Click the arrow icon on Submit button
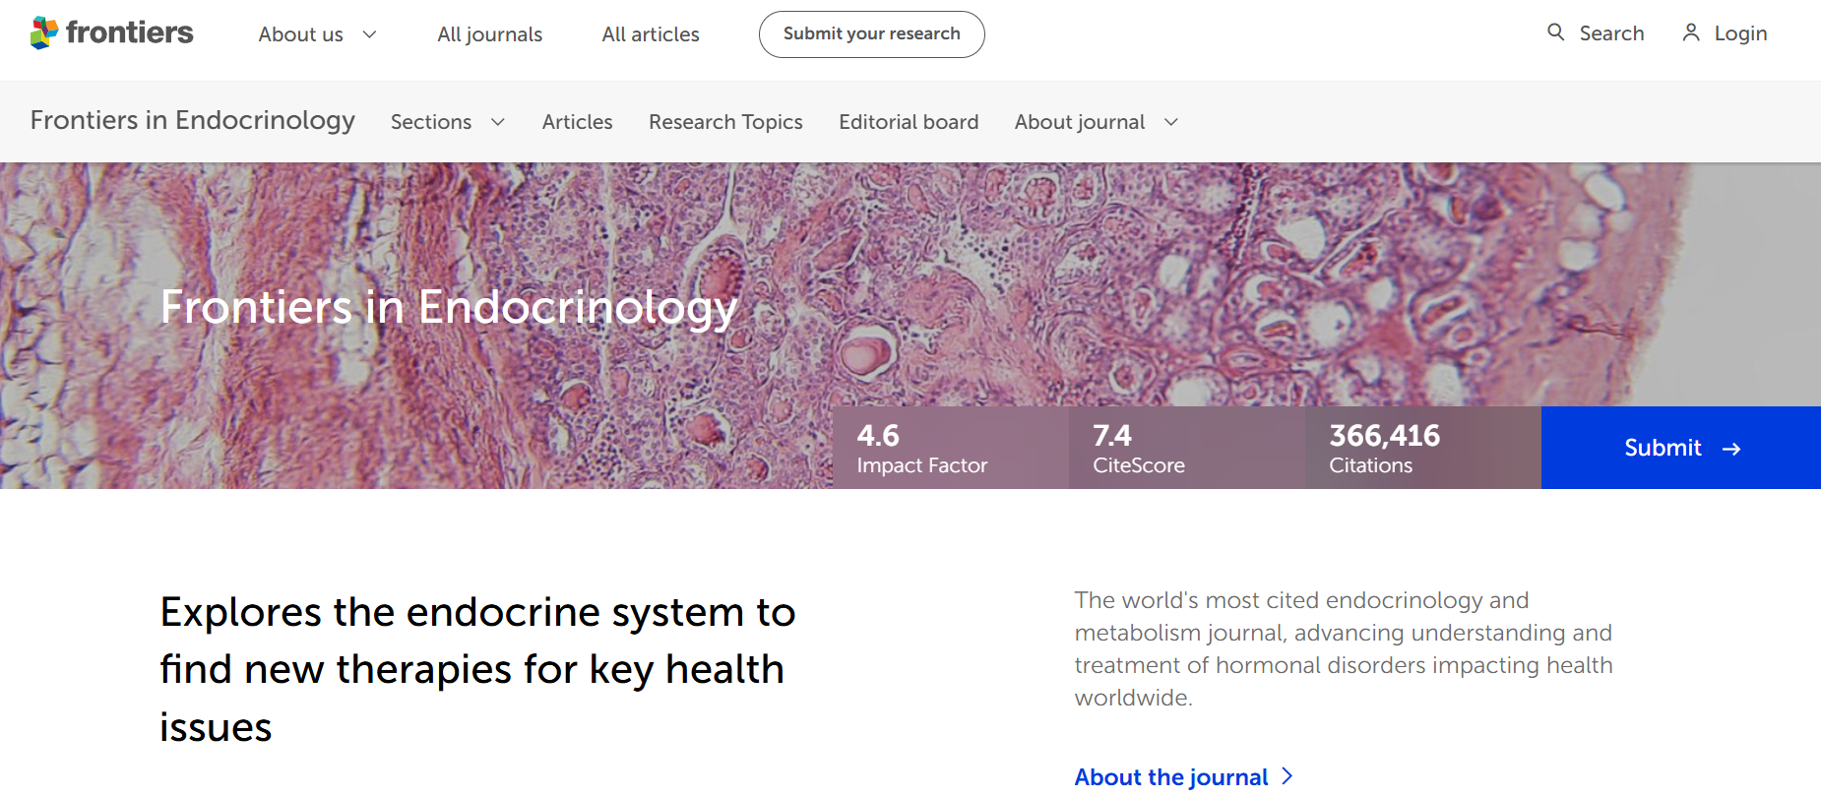The width and height of the screenshot is (1821, 796). (x=1731, y=449)
